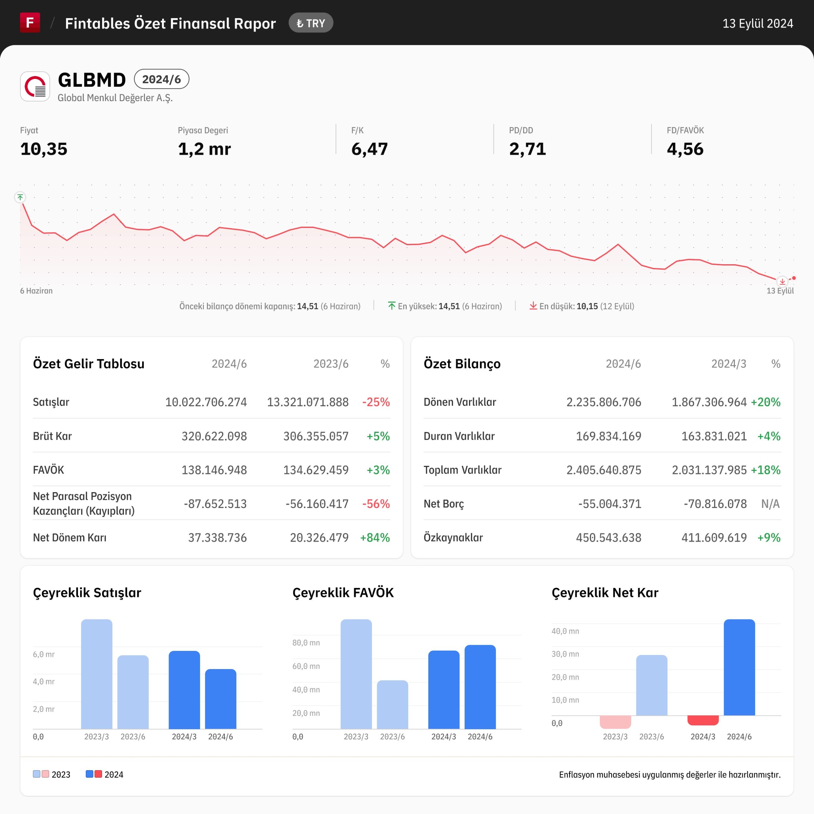Click the 2023/3 bar in Çeyreklik Satışlar
Viewport: 814px width, 814px height.
[x=97, y=674]
